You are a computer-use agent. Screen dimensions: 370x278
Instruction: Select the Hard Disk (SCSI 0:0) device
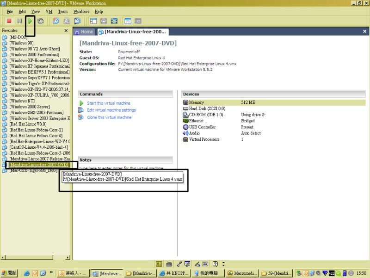pos(207,108)
